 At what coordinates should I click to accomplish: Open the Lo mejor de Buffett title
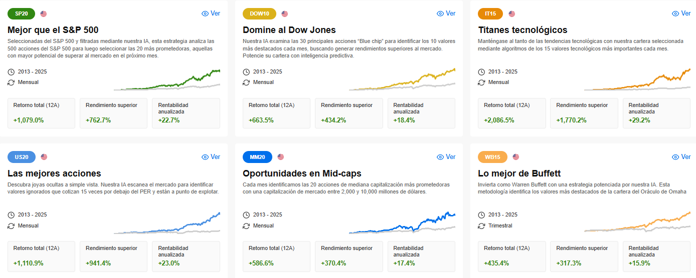519,173
